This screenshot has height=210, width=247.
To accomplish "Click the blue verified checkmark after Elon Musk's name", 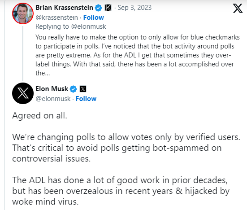I will point(74,89).
